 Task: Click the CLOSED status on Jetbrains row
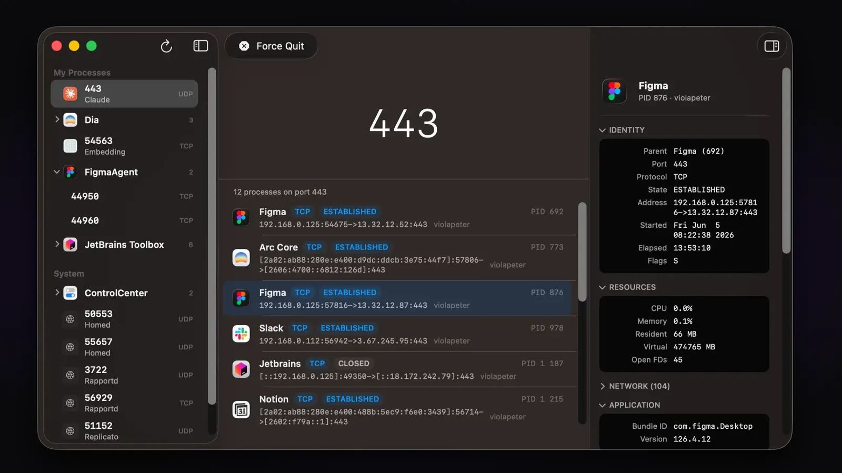[x=354, y=364]
